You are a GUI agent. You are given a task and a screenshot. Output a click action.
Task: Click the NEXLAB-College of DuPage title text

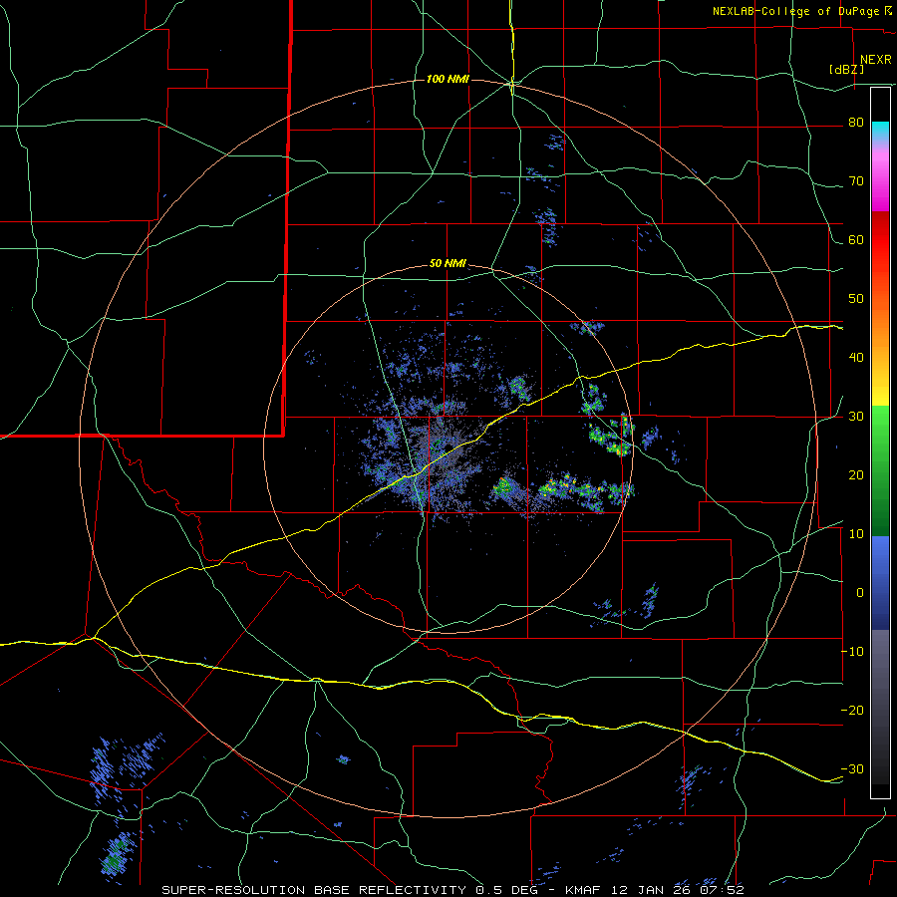[x=798, y=11]
